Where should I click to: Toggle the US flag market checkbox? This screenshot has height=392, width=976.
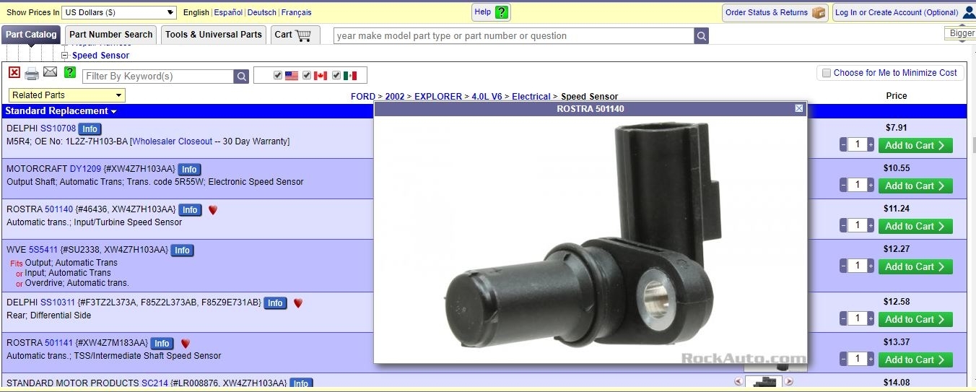pyautogui.click(x=278, y=75)
